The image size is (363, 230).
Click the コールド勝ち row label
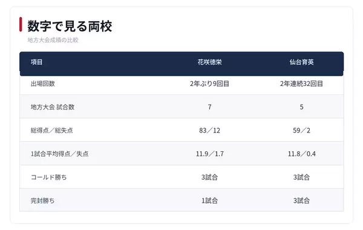pos(48,177)
